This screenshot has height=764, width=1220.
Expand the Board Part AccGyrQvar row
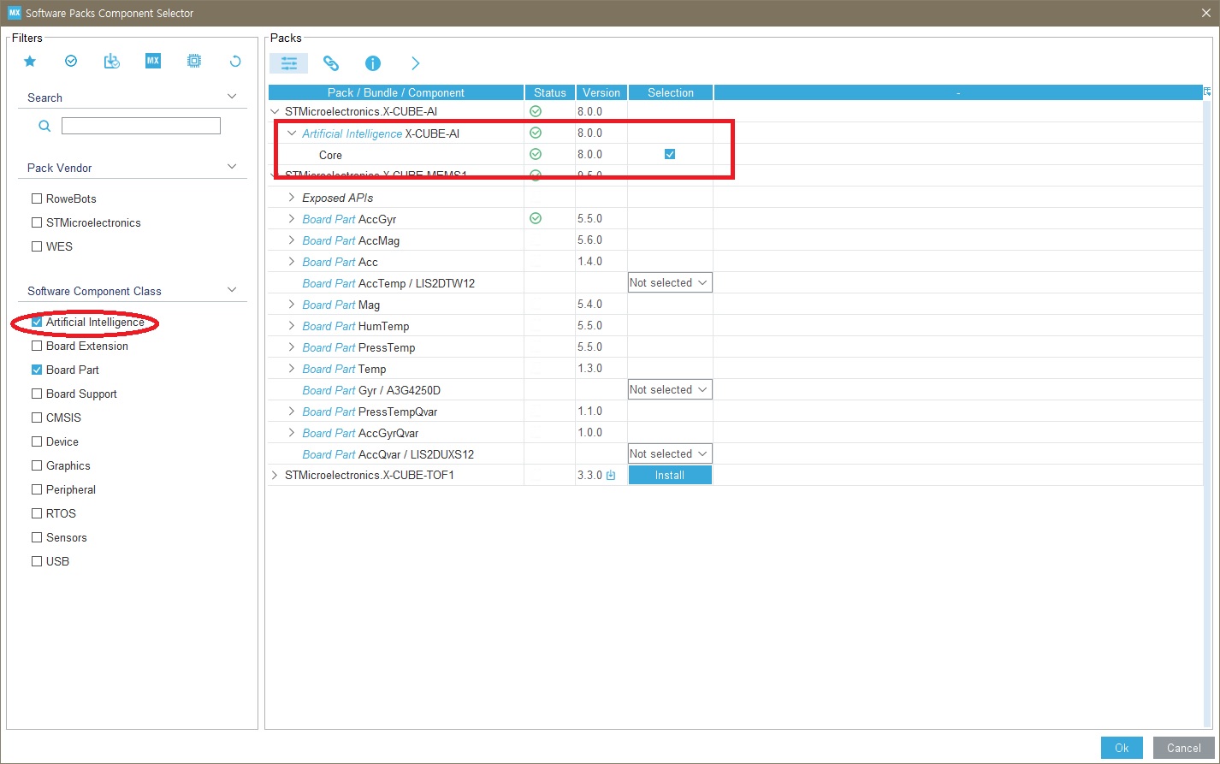click(x=292, y=432)
